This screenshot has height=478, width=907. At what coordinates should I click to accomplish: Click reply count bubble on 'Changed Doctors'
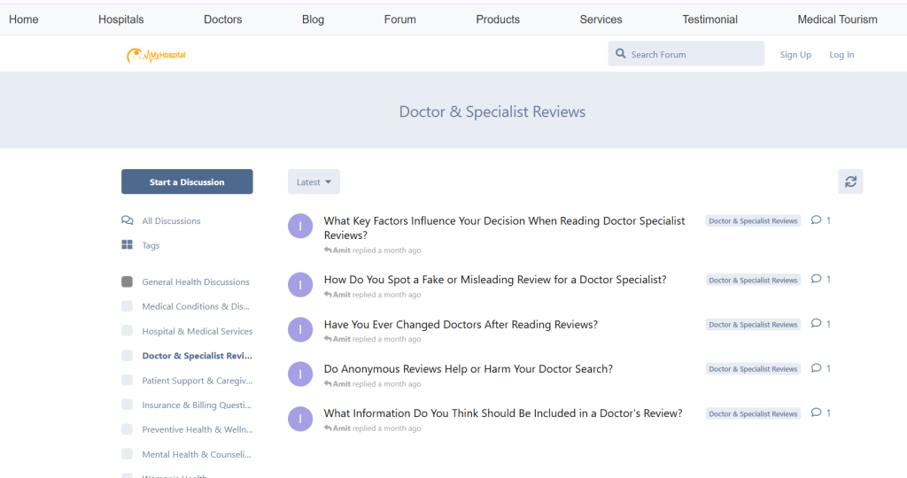point(821,324)
